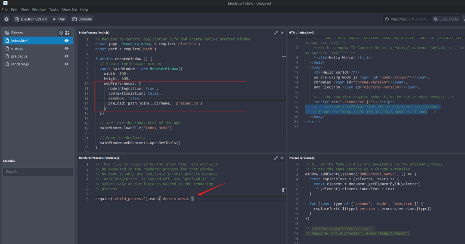The image size is (465, 244).
Task: Click the renderer.js editor scrollbar thumb
Action: coord(283,190)
